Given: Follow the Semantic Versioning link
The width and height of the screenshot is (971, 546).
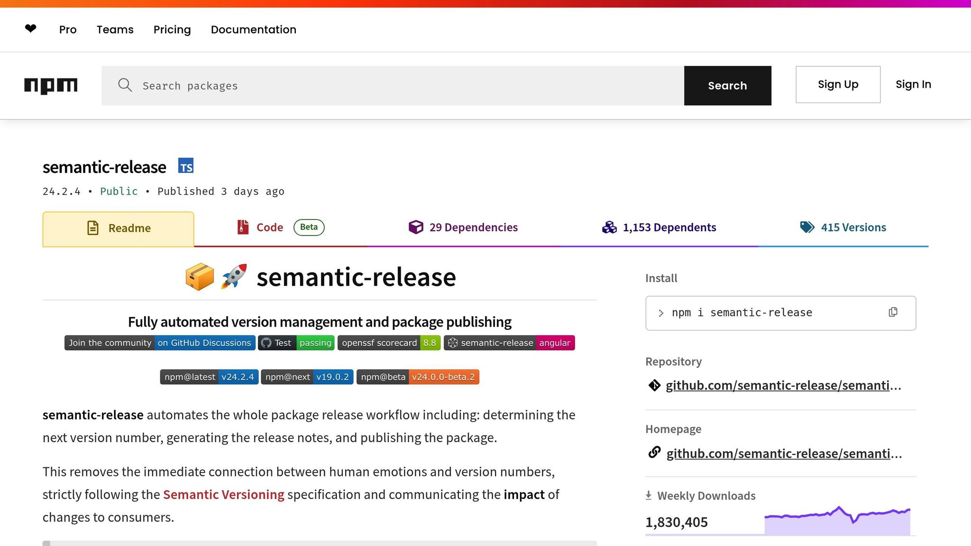Looking at the screenshot, I should [224, 494].
